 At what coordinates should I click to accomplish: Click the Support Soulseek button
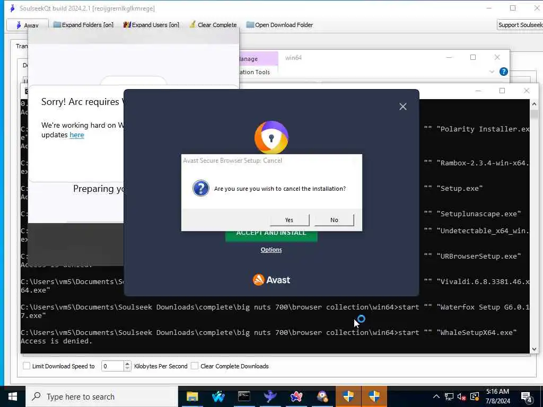pyautogui.click(x=520, y=25)
